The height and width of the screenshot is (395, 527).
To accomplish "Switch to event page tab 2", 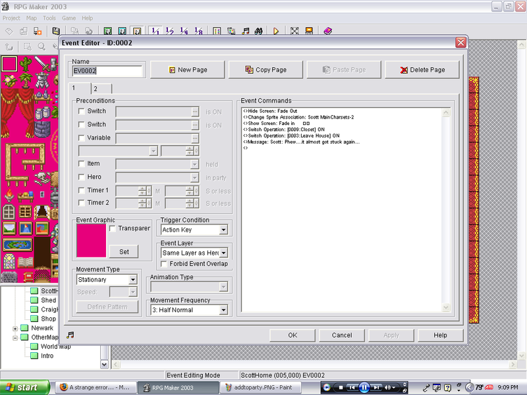I will coord(101,89).
